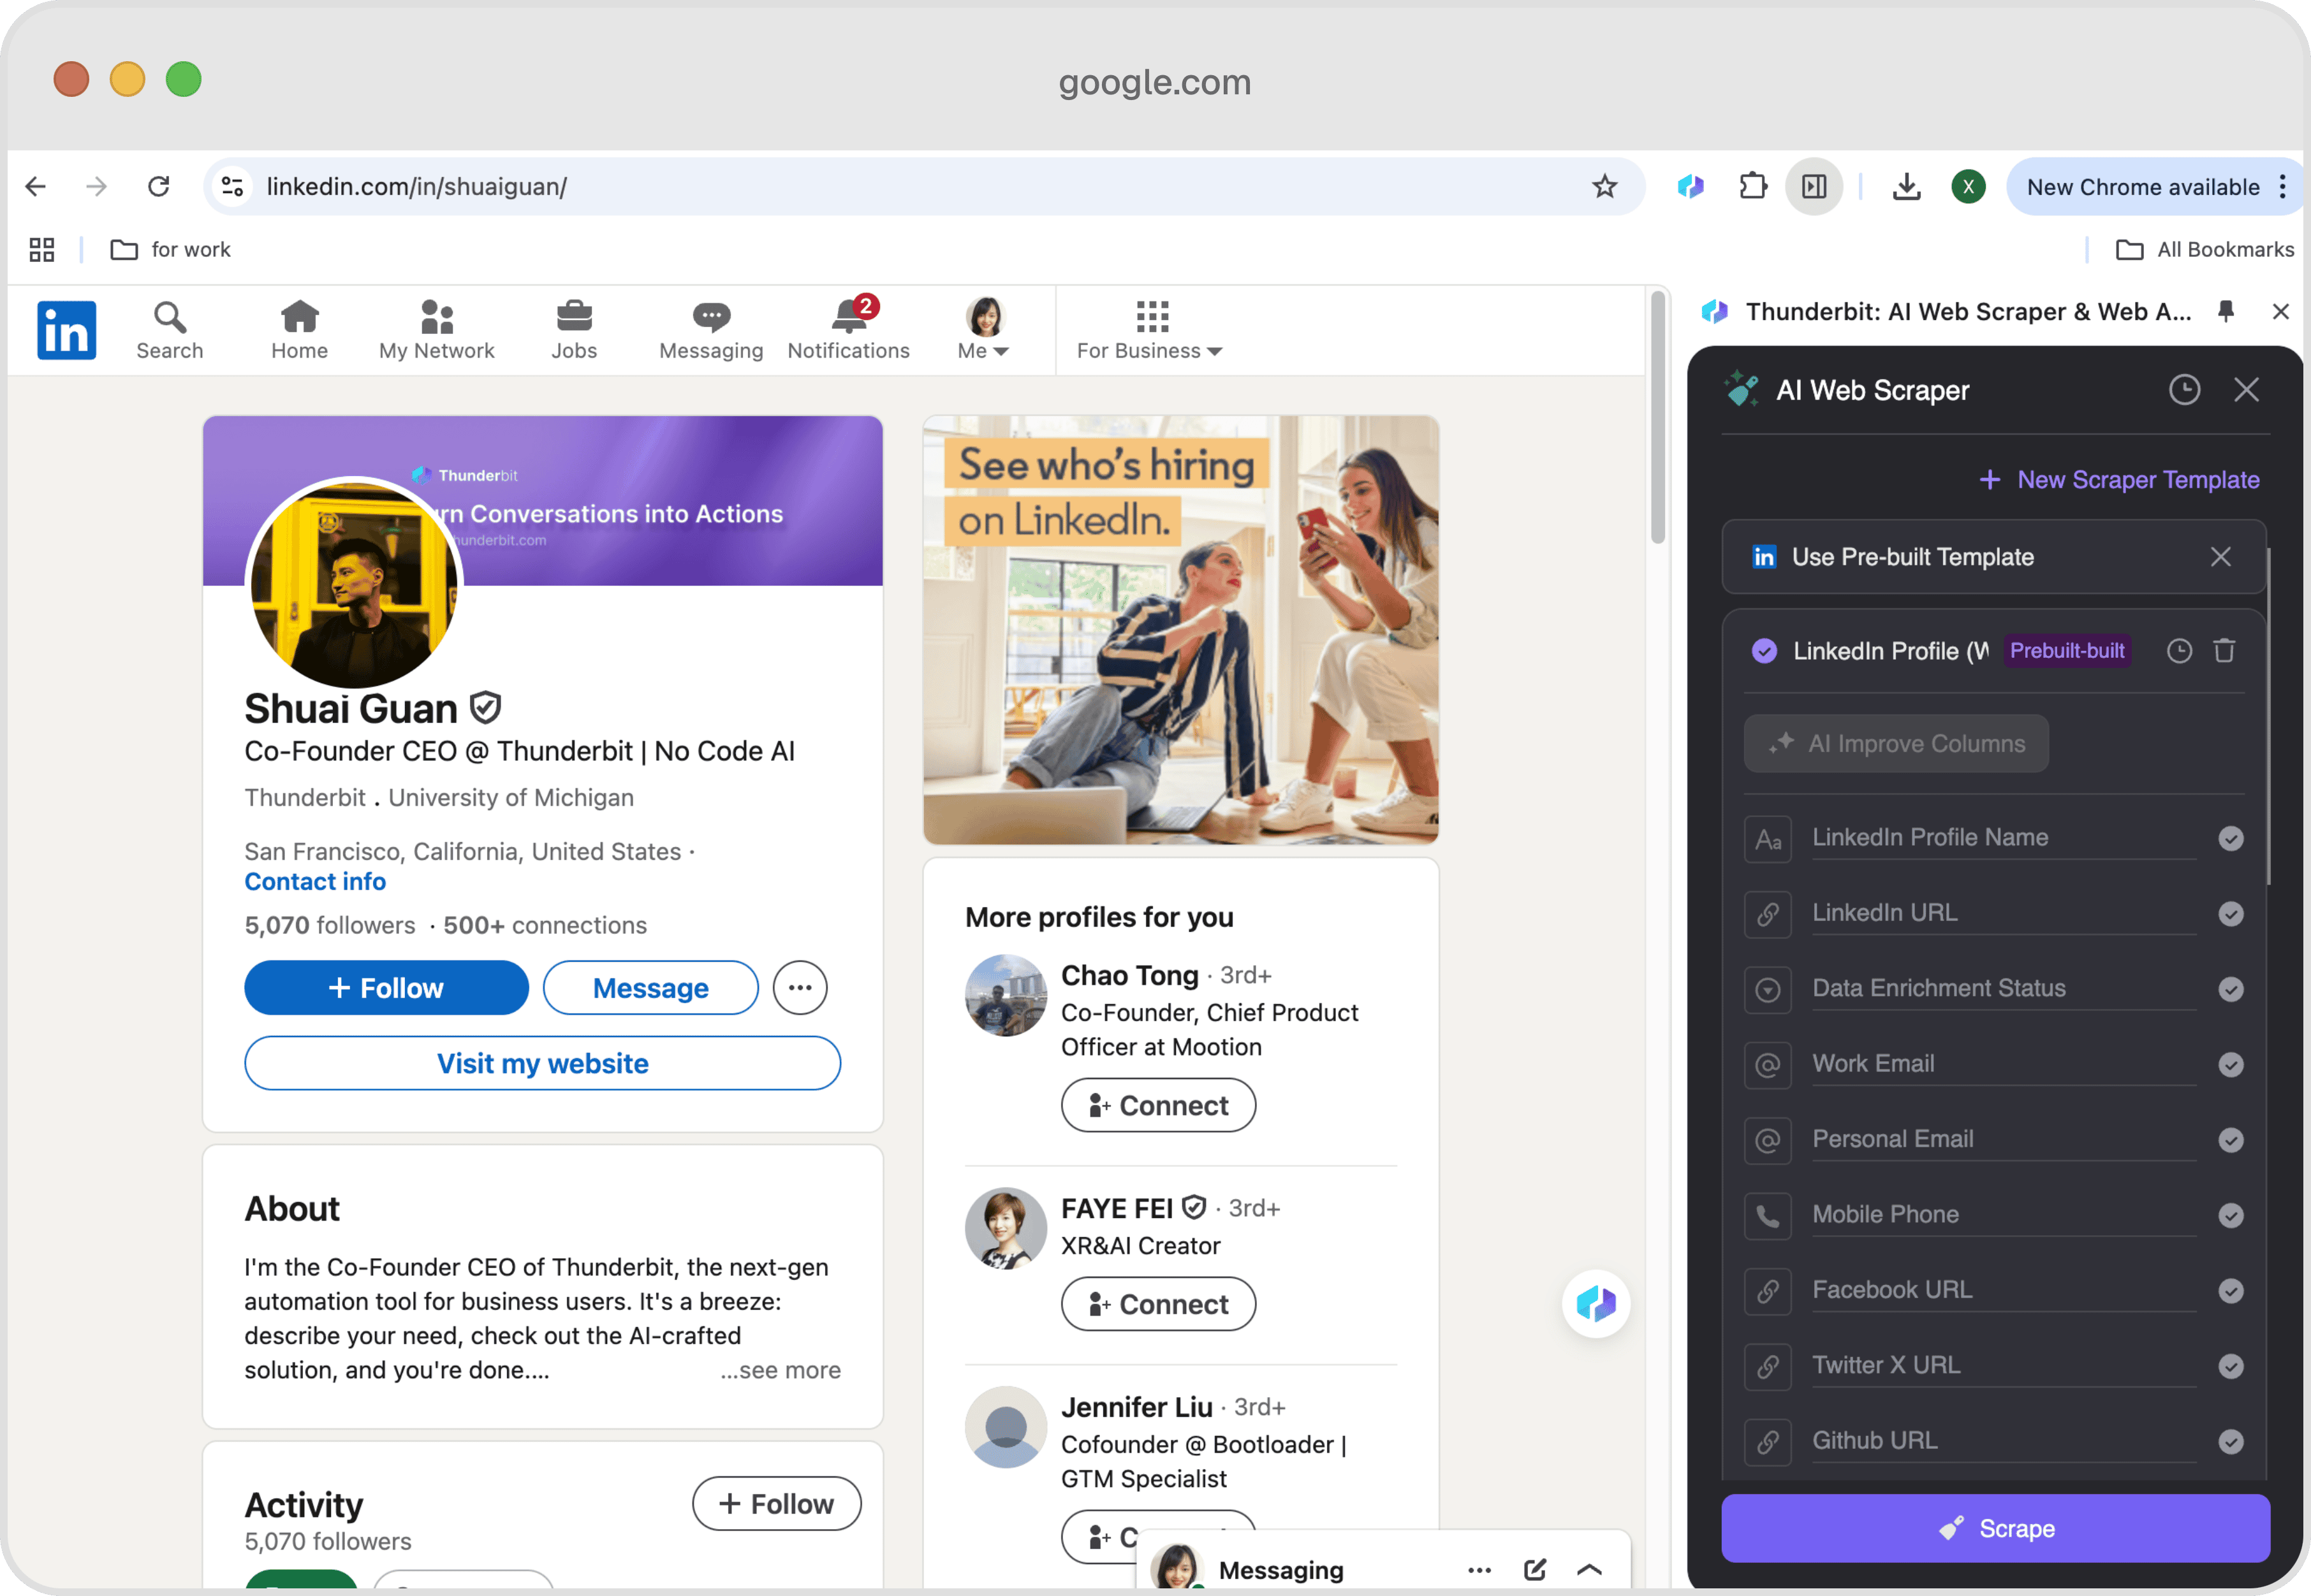Image resolution: width=2311 pixels, height=1596 pixels.
Task: Connect with Chao Tong
Action: (1157, 1105)
